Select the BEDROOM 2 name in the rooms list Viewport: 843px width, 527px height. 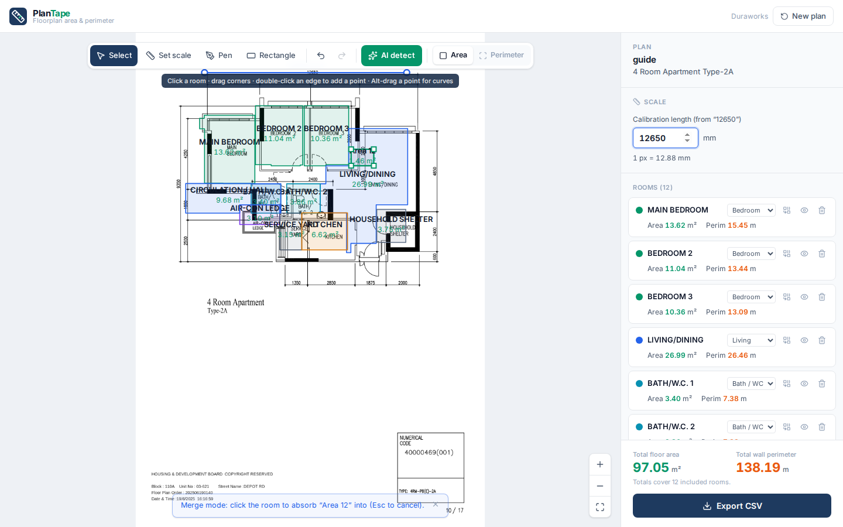tap(670, 254)
